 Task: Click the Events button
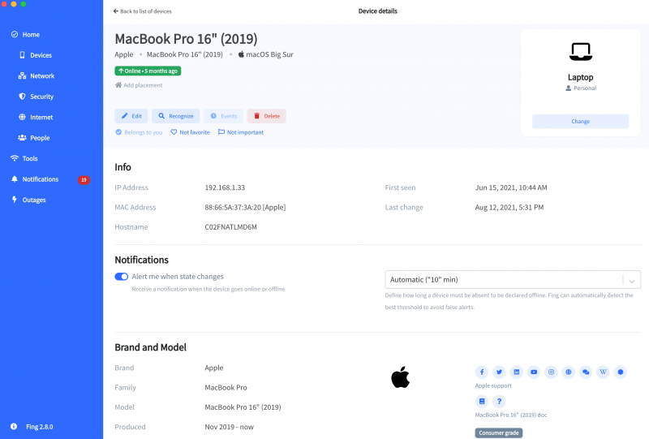(x=223, y=116)
